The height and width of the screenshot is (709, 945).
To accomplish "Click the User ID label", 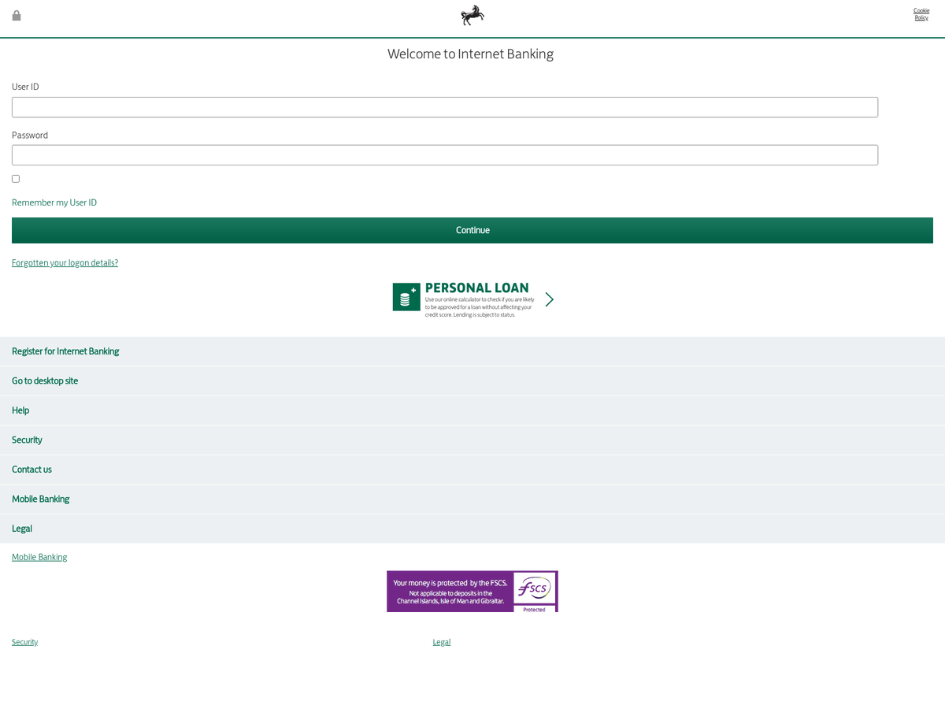I will click(x=25, y=87).
